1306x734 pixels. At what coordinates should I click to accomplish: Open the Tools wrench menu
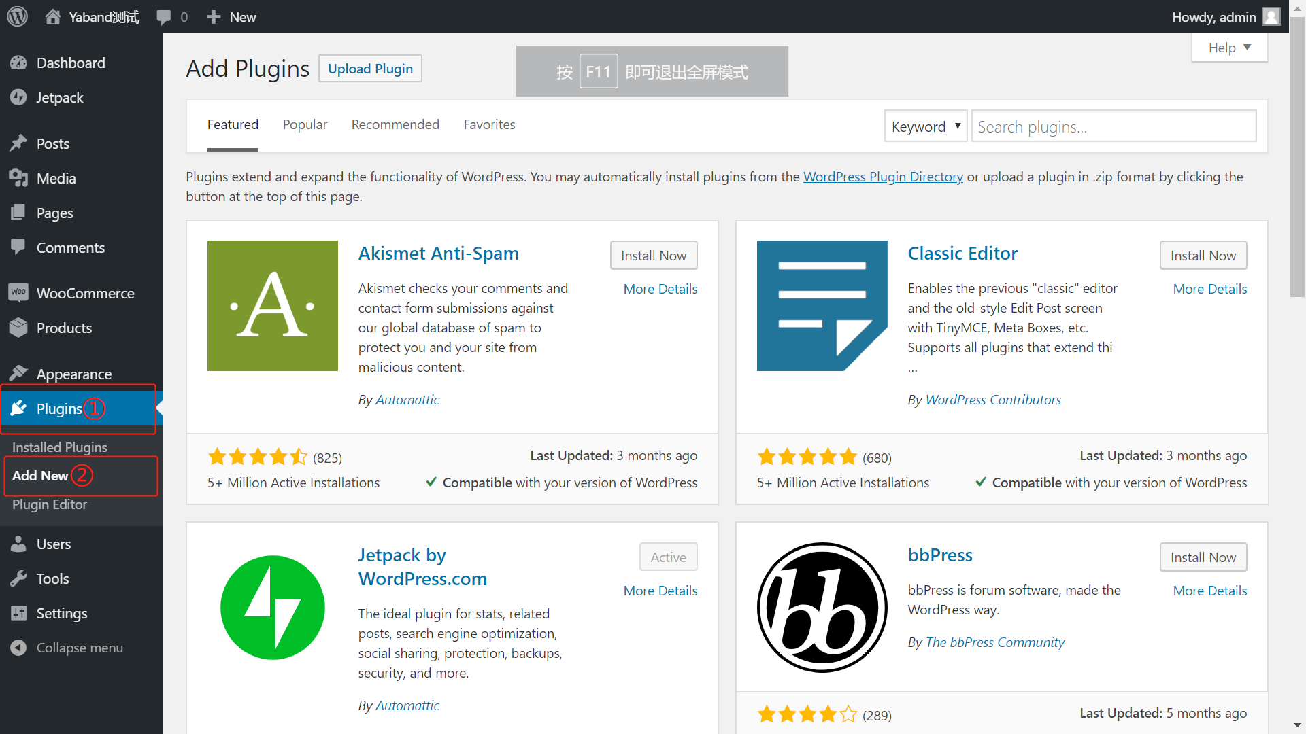point(52,579)
